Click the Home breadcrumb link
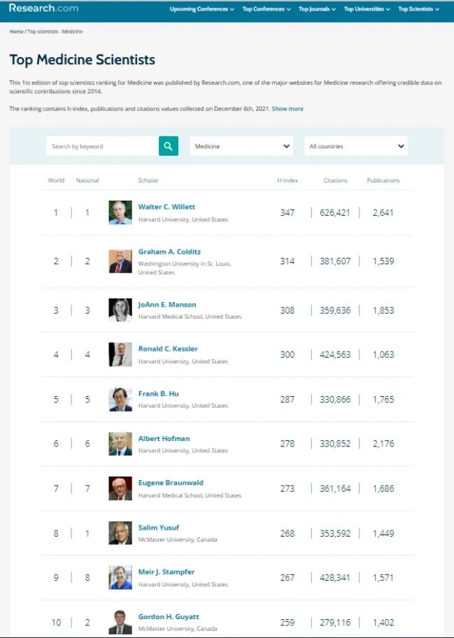 (x=16, y=32)
